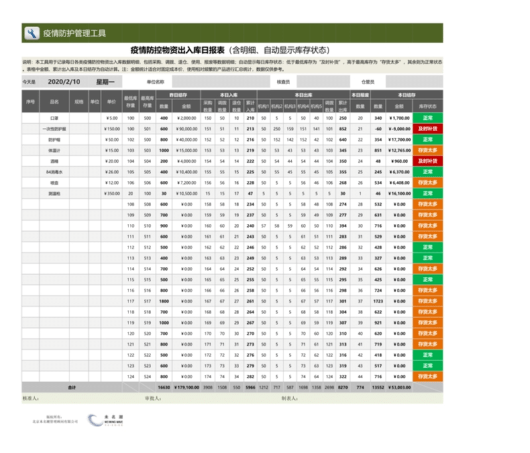Click the 合计 total row label
The width and height of the screenshot is (530, 453).
72,387
